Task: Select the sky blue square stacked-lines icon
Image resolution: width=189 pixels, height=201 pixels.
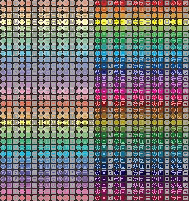Action: [104, 53]
